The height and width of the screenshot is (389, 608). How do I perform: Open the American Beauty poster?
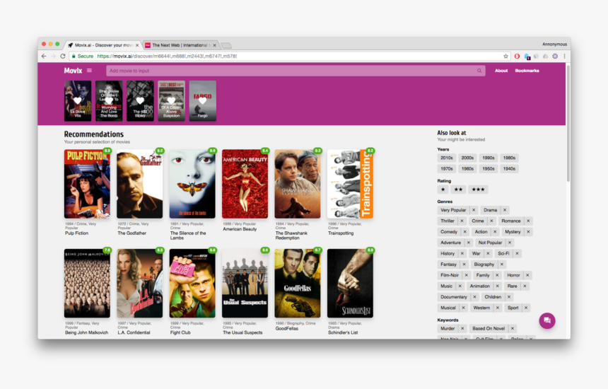(245, 184)
